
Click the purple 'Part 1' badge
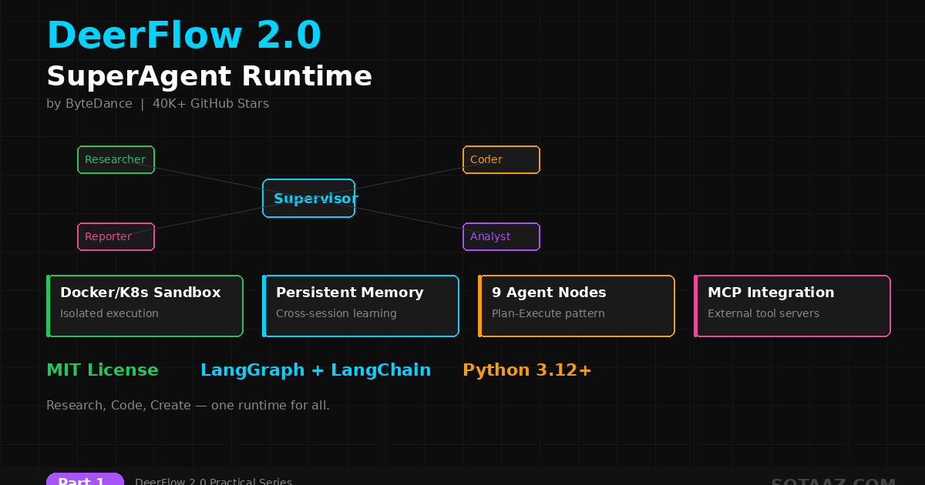(x=85, y=480)
